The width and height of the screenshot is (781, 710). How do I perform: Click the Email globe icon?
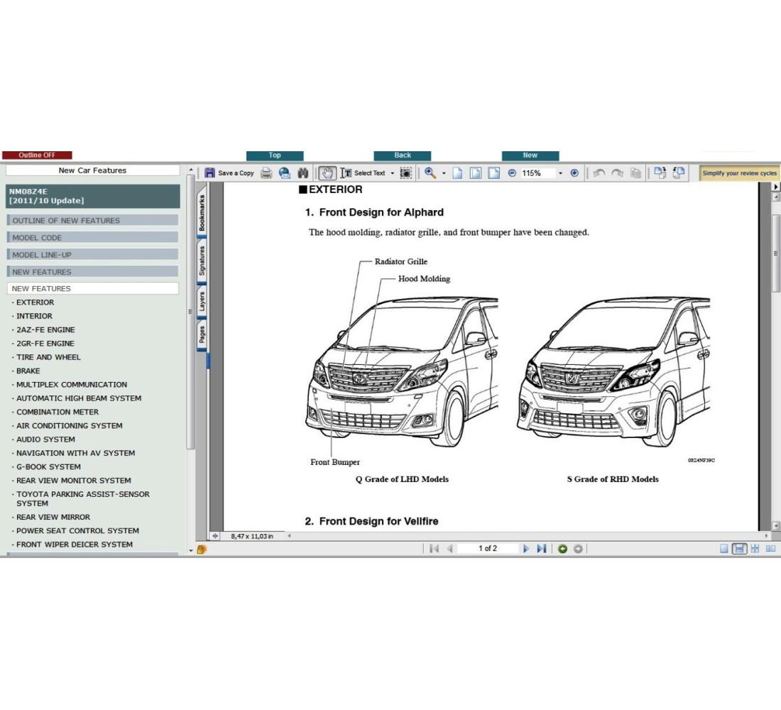point(285,173)
